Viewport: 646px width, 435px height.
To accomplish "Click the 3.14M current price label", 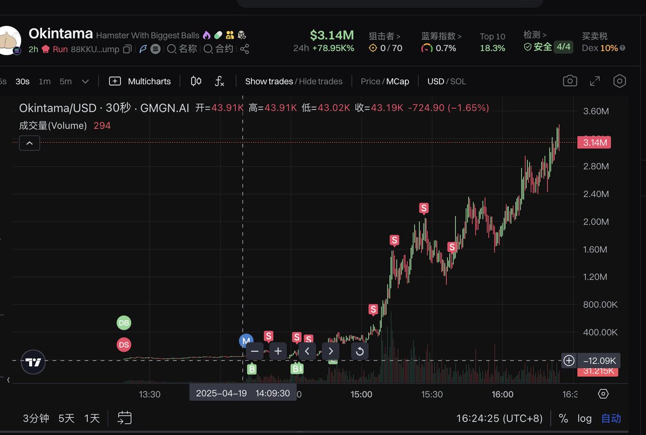I will click(594, 143).
